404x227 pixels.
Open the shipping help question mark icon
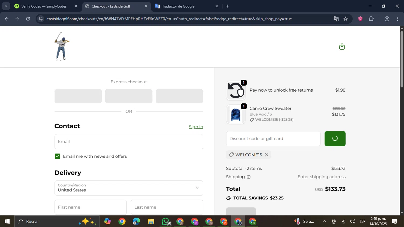pyautogui.click(x=249, y=177)
